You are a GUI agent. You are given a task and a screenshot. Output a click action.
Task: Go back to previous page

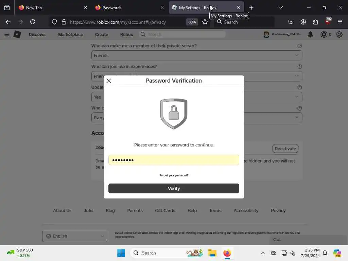coord(8,22)
